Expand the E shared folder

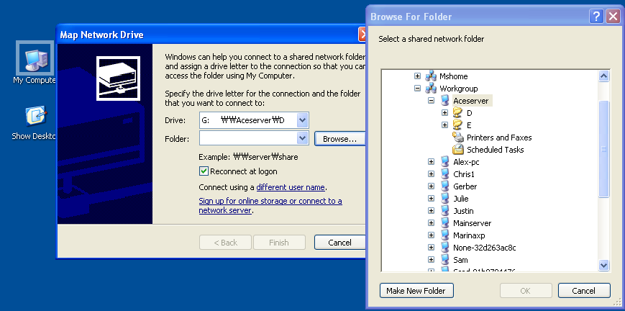[444, 125]
